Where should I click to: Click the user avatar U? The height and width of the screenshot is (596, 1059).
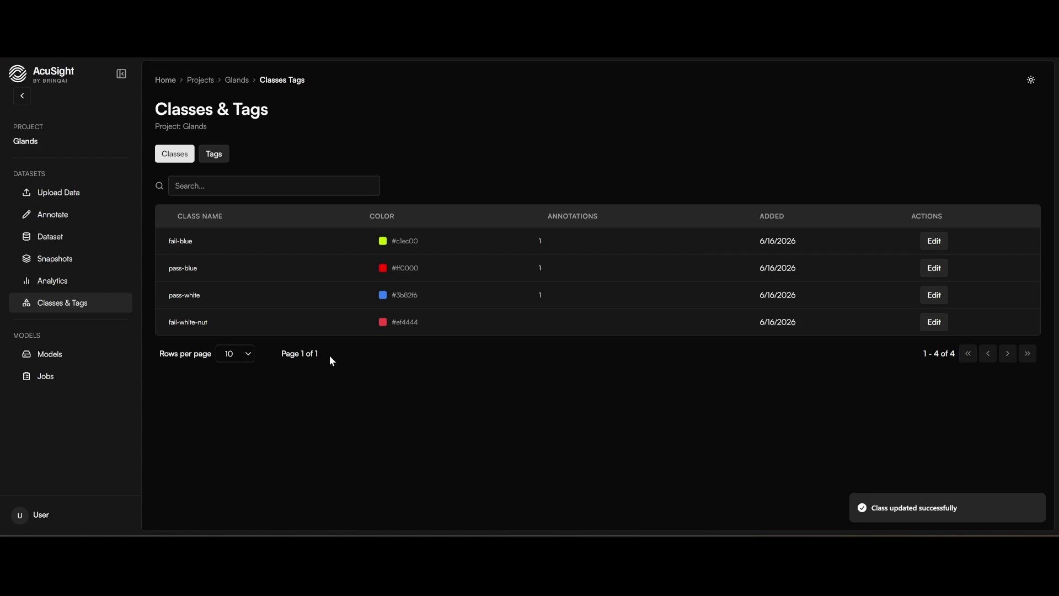(20, 515)
